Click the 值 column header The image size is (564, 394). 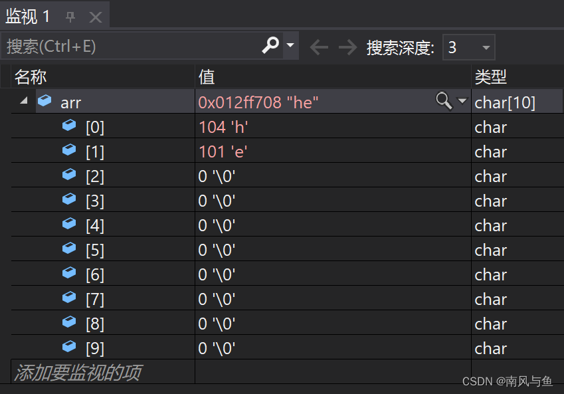[333, 76]
